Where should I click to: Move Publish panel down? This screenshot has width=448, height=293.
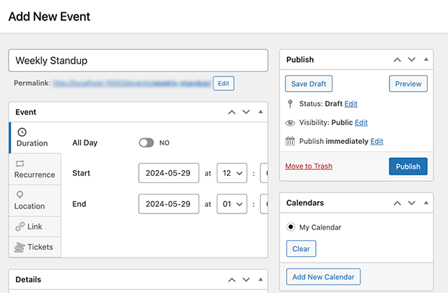pos(411,60)
